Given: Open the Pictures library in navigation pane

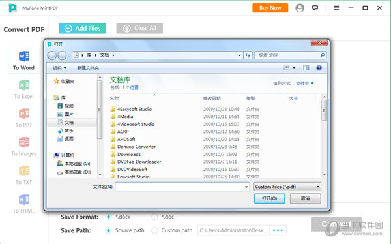Looking at the screenshot, I should click(66, 114).
